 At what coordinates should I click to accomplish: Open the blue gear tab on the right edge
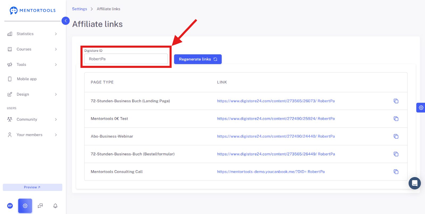[x=421, y=108]
